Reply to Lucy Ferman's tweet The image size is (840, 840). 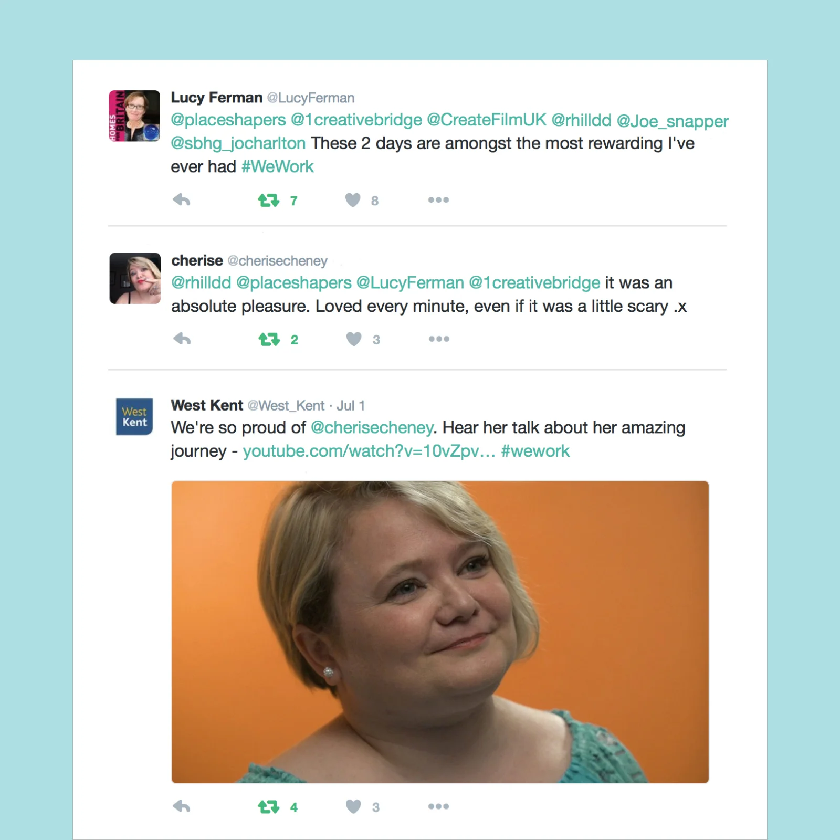[182, 200]
